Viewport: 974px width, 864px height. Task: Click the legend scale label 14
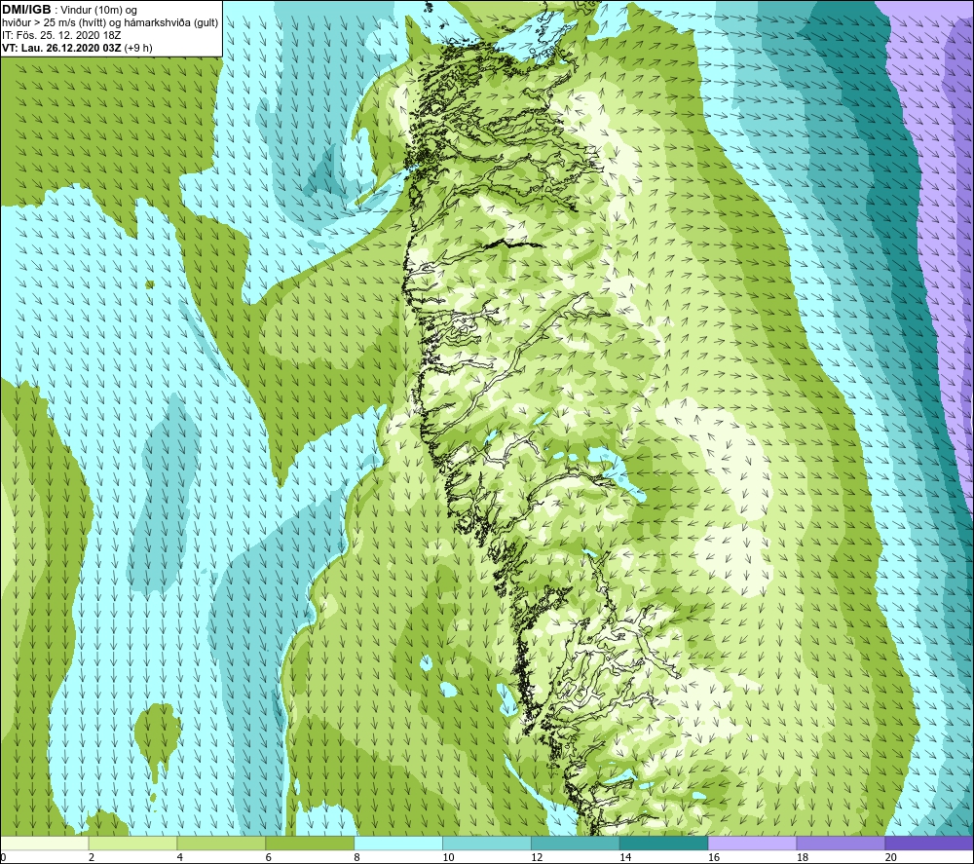[x=625, y=857]
